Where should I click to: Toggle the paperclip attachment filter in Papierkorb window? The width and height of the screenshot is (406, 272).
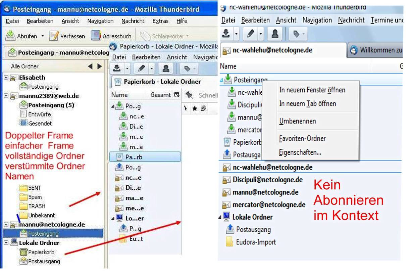[x=203, y=108]
